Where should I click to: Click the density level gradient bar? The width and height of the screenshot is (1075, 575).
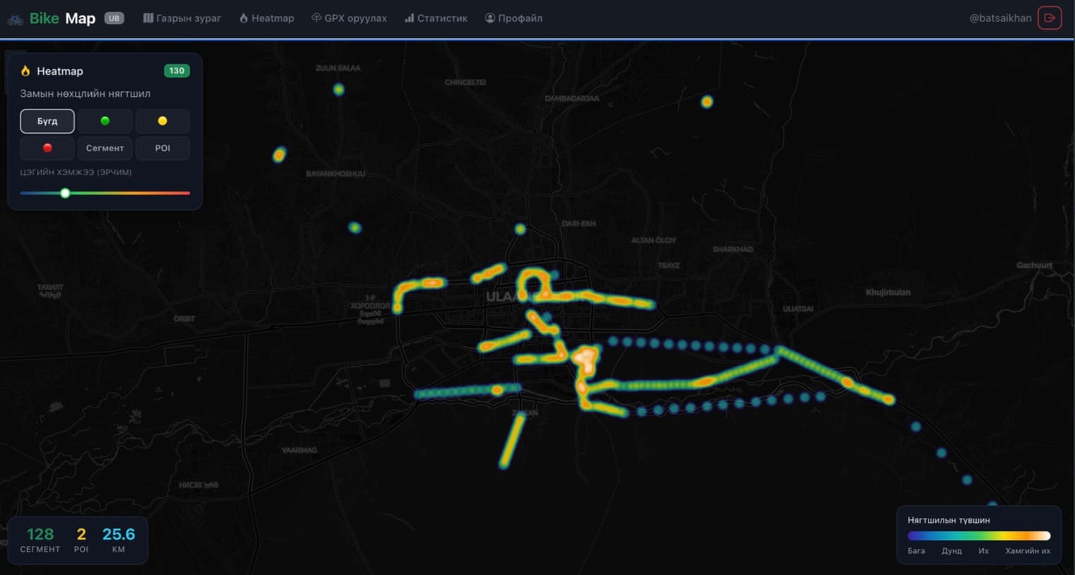pyautogui.click(x=979, y=536)
